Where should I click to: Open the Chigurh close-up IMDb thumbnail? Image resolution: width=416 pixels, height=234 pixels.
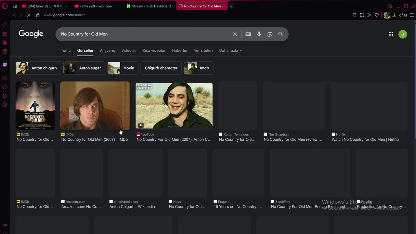pyautogui.click(x=95, y=106)
